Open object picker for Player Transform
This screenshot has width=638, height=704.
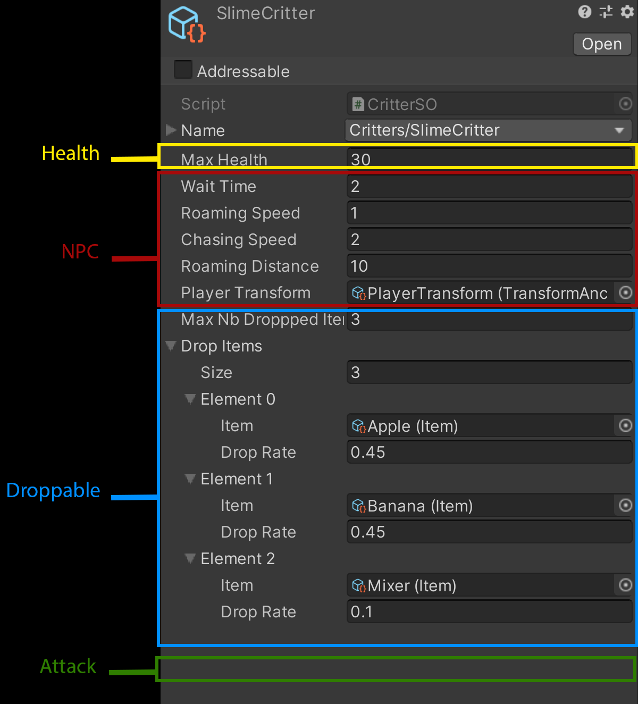[626, 292]
